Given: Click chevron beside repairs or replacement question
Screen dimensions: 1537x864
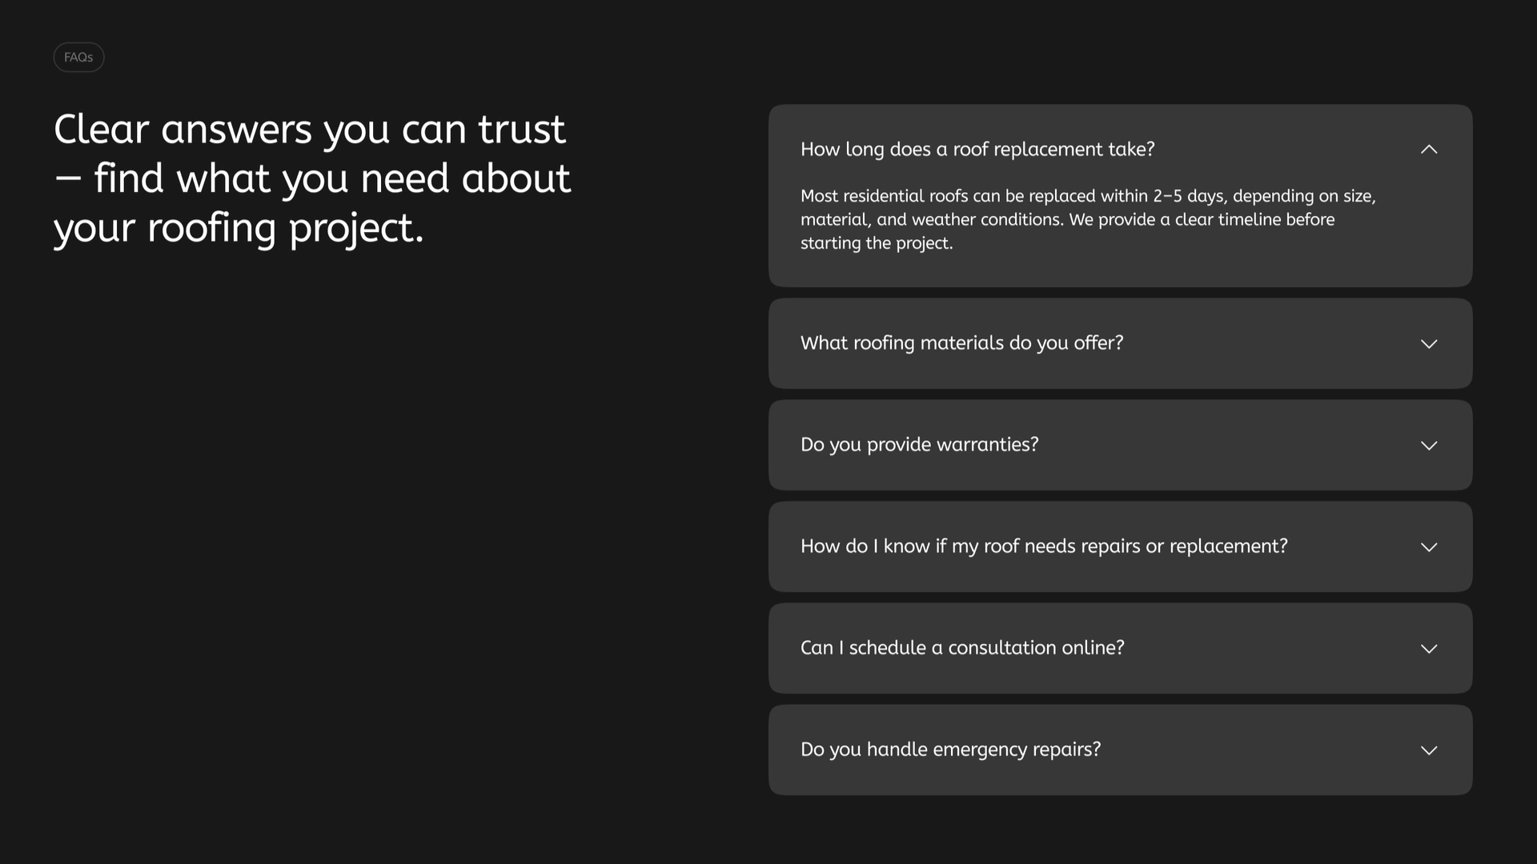Looking at the screenshot, I should 1429,547.
